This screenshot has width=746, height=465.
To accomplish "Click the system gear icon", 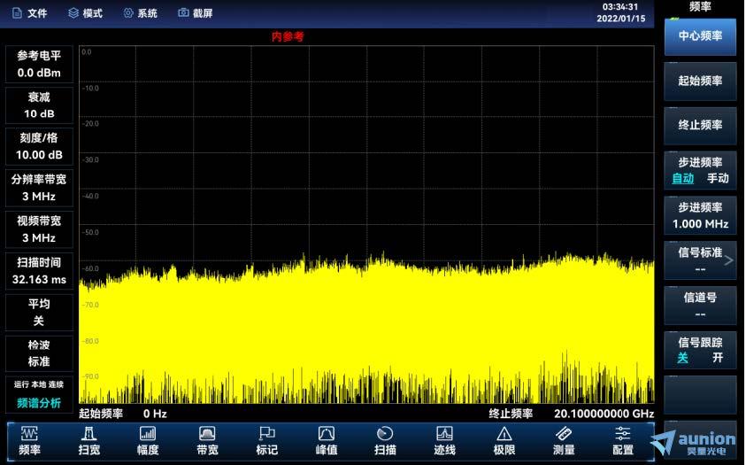I will pos(128,13).
